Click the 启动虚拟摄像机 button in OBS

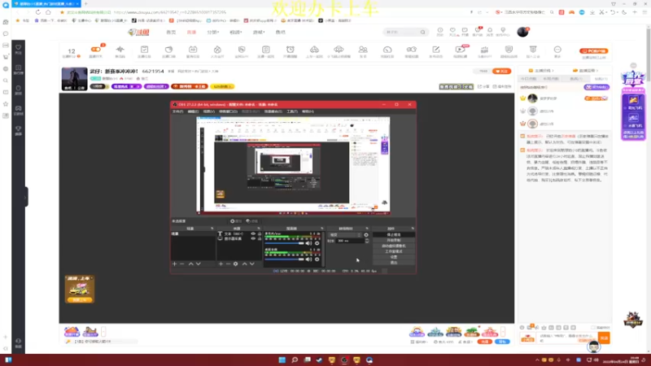(394, 246)
